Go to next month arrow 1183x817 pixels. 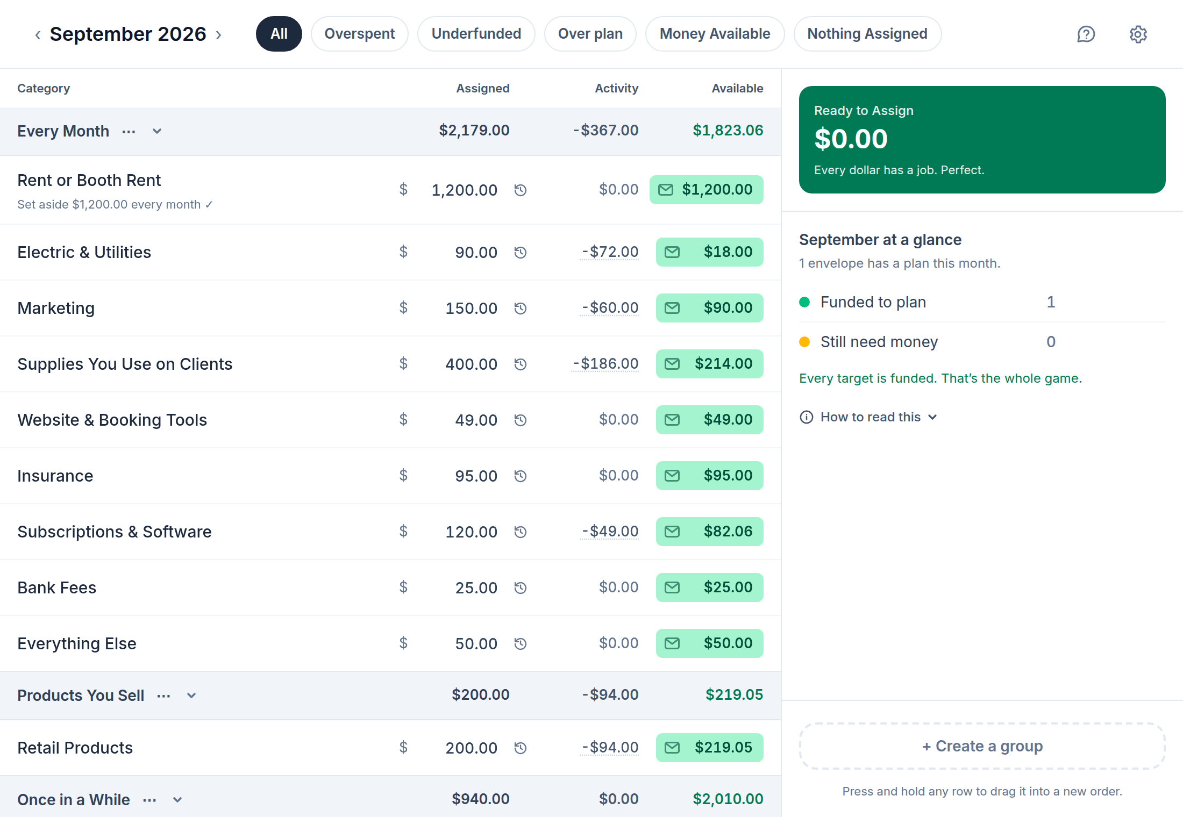[218, 35]
